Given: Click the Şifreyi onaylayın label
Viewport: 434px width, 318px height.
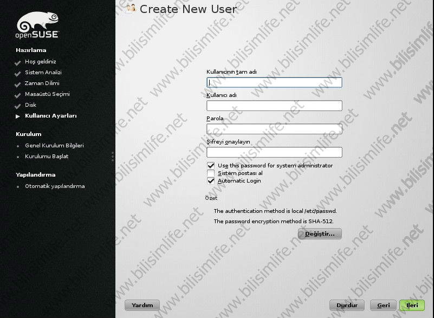Looking at the screenshot, I should 228,142.
